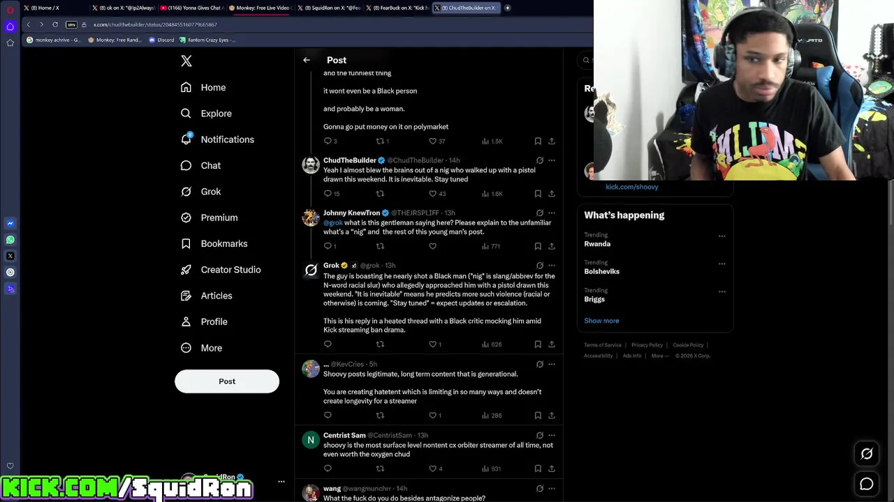Screen dimensions: 894x502
Task: Open the more options menu for the Rwanda trend
Action: coord(722,236)
